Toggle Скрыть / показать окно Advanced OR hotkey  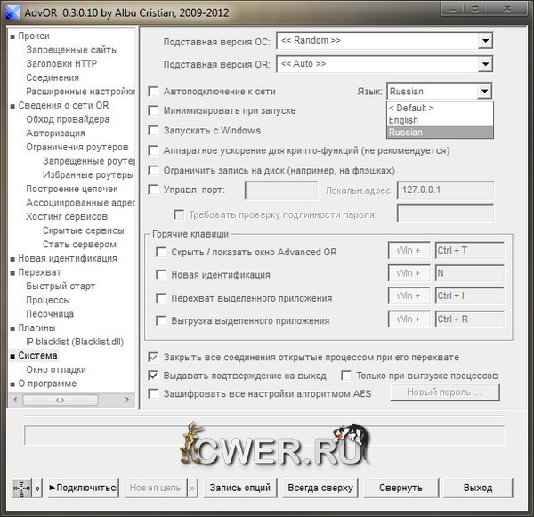[161, 252]
